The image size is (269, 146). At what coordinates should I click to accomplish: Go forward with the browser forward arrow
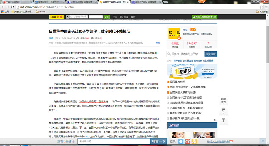click(8, 7)
